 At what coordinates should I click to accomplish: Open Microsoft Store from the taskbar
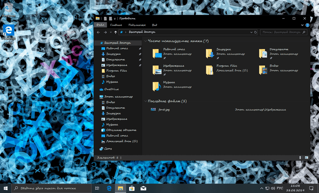click(132, 188)
